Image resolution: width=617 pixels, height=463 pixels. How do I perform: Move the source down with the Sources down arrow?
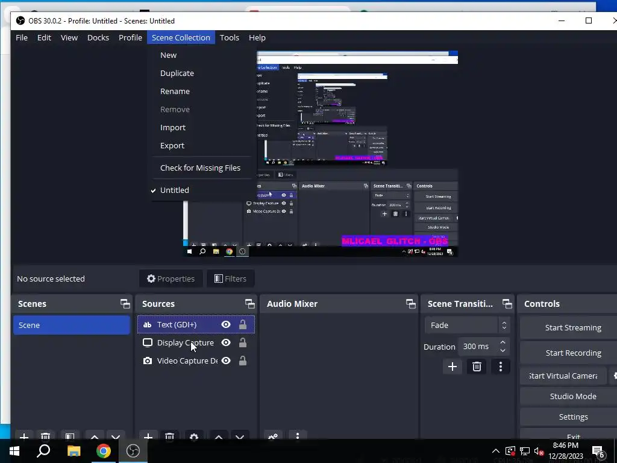click(x=240, y=436)
